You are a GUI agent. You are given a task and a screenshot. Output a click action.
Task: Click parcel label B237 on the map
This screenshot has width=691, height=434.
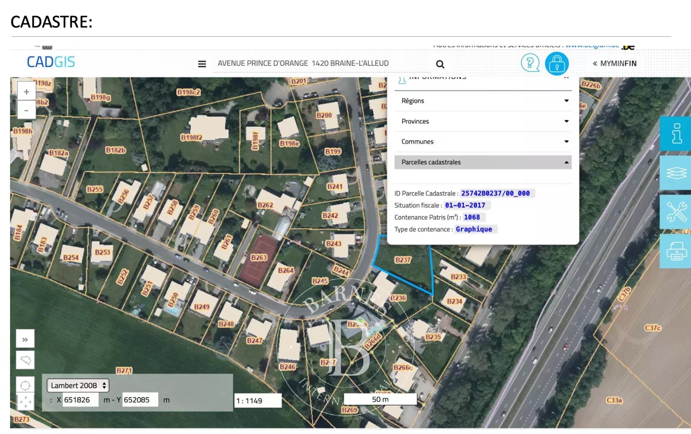(x=403, y=260)
